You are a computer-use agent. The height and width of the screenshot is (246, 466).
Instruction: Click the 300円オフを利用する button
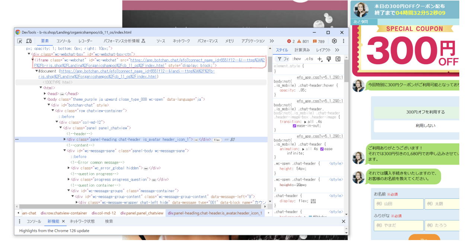coord(425,112)
